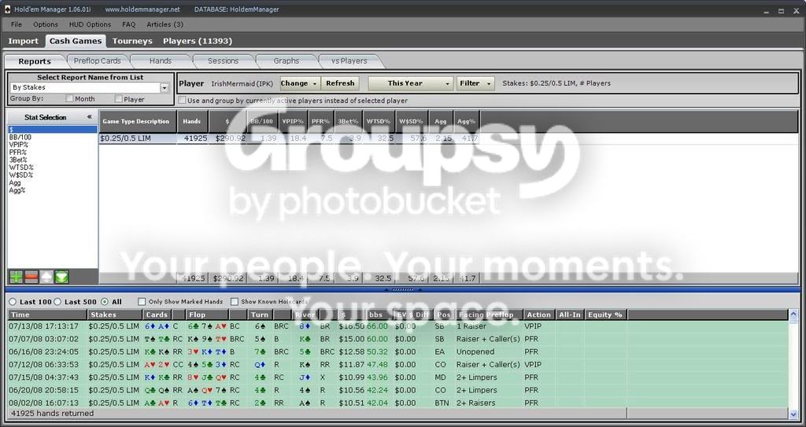Open the HUD Options menu
806x427 pixels.
coord(90,24)
